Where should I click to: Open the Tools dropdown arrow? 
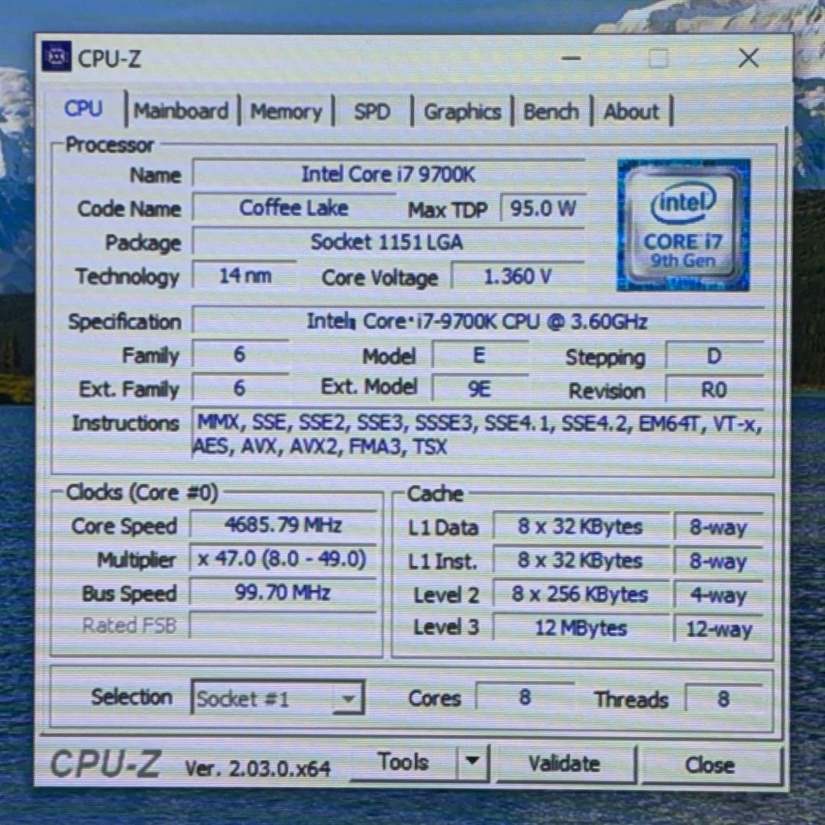[x=472, y=761]
